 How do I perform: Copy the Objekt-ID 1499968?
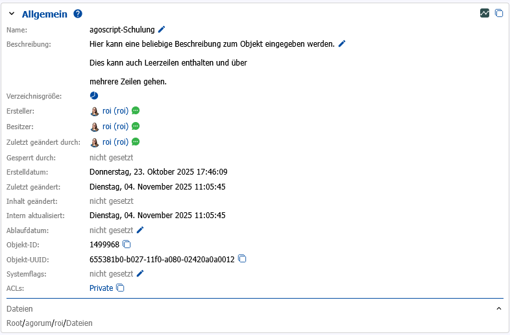point(127,244)
